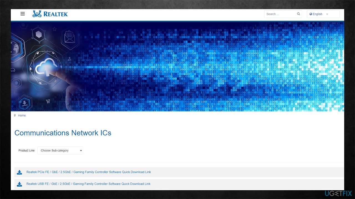This screenshot has height=199, width=355.
Task: Click the globe icon beside English
Action: [x=311, y=14]
